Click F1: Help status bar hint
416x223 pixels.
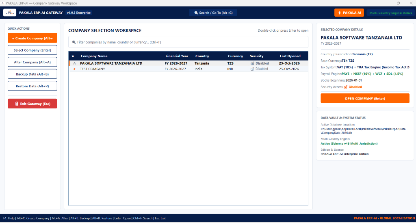(x=9, y=218)
